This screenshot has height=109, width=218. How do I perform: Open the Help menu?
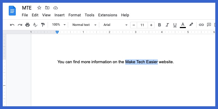(125, 15)
